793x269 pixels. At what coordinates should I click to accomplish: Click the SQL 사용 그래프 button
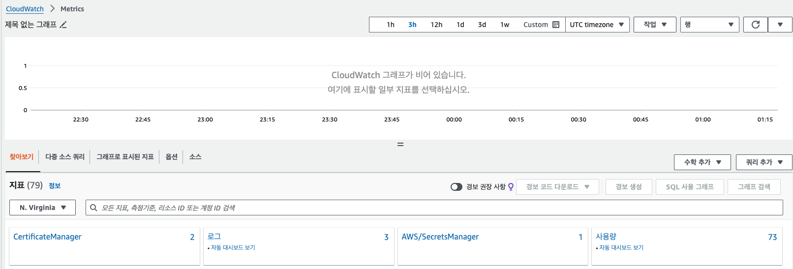(690, 187)
